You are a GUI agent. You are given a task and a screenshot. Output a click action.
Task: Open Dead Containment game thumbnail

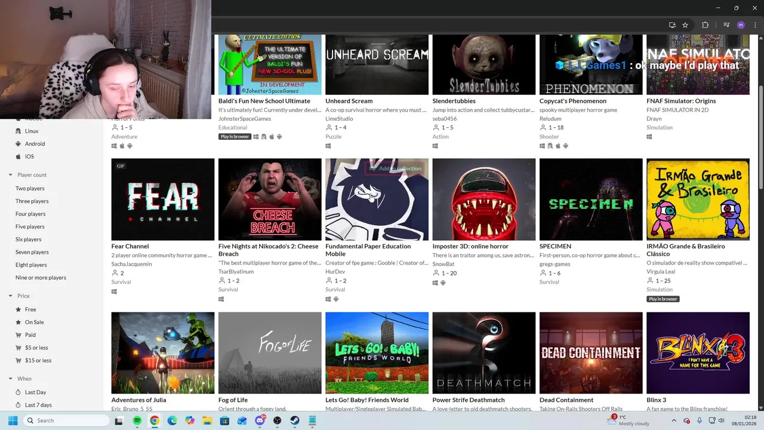[x=591, y=353]
